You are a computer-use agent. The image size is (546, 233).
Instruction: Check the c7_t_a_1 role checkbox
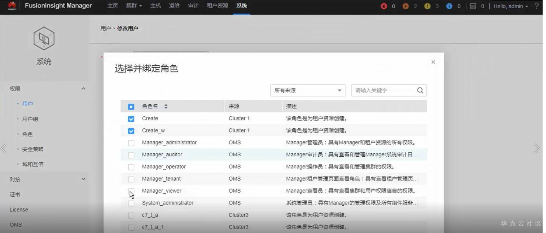point(131,227)
